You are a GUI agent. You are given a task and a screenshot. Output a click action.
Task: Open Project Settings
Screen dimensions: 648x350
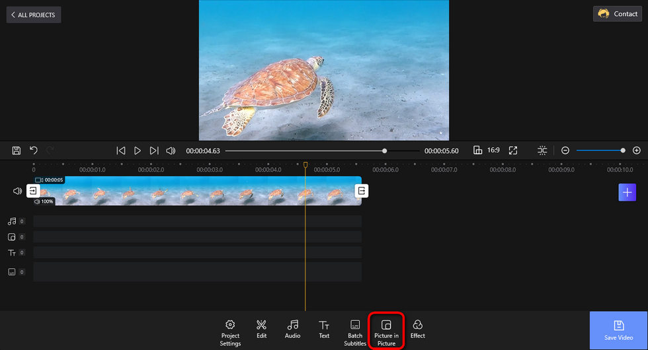click(x=230, y=333)
